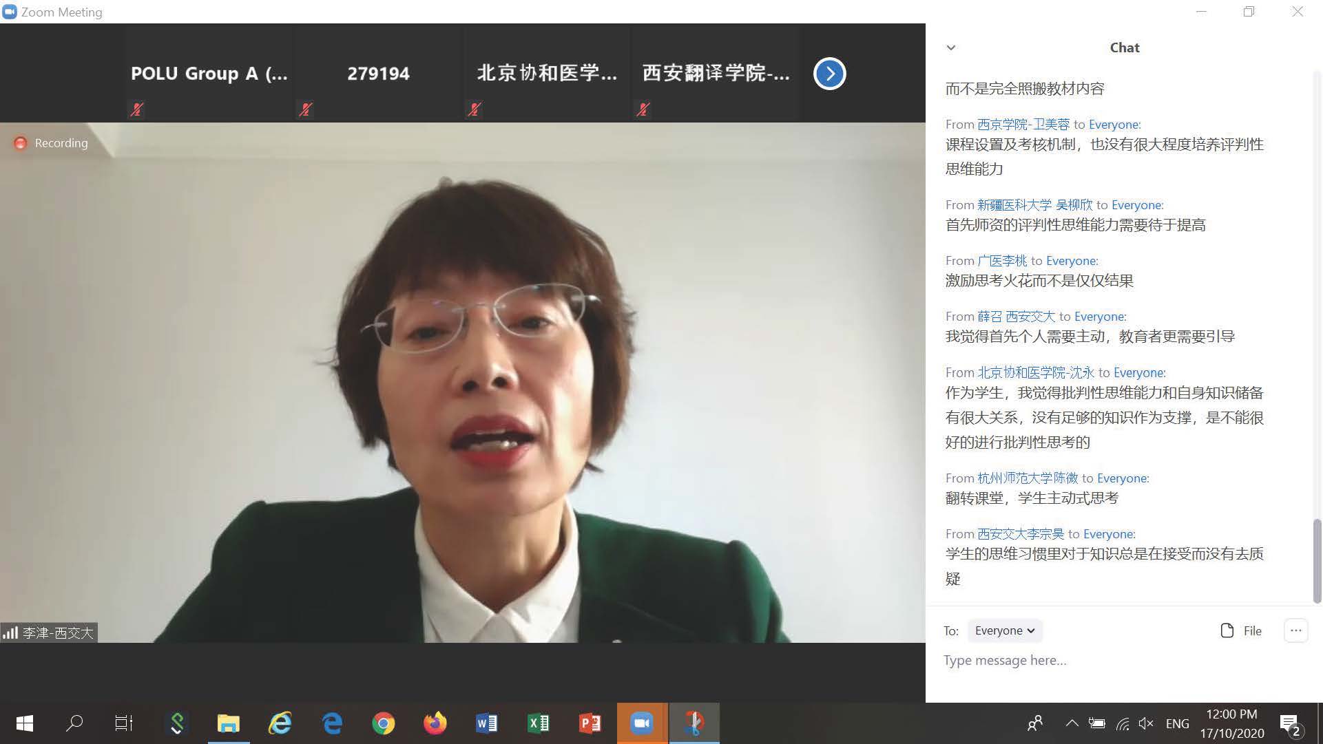Expand the system tray hidden icons arrow

1072,723
